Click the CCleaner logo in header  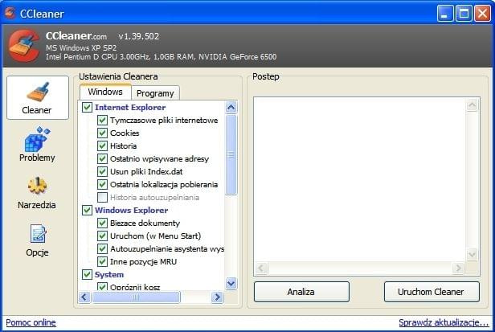(23, 45)
